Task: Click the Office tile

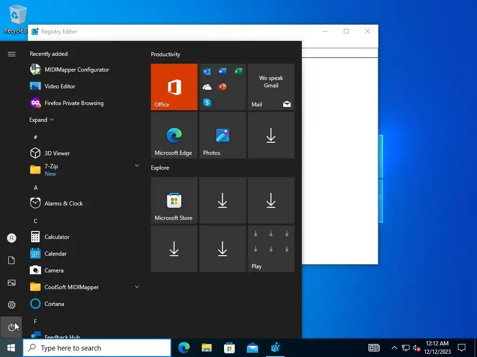Action: [x=174, y=87]
